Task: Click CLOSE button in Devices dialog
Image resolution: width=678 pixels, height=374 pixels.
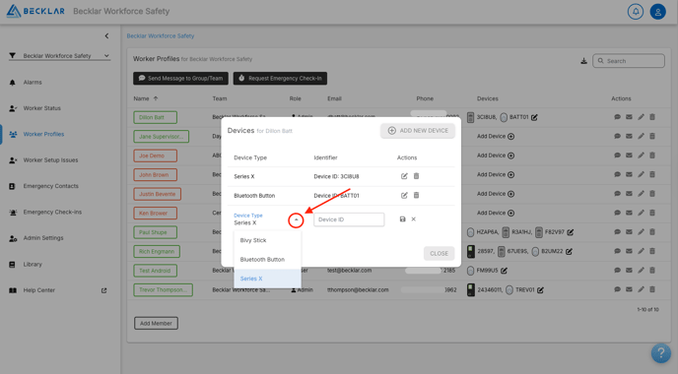Action: (x=439, y=254)
